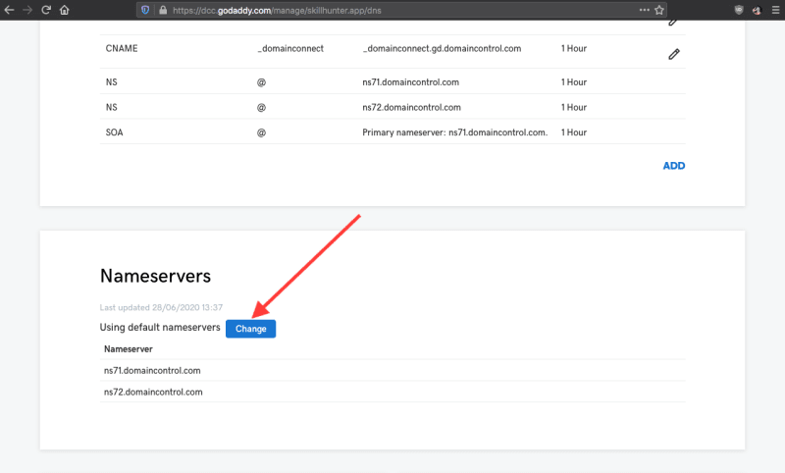This screenshot has height=473, width=785.
Task: Open the shield extension icon in toolbar
Action: (x=739, y=10)
